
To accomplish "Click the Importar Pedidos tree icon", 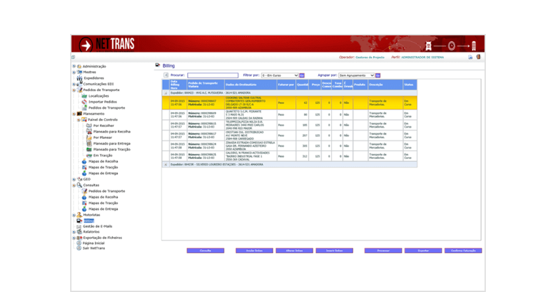I will click(x=83, y=101).
